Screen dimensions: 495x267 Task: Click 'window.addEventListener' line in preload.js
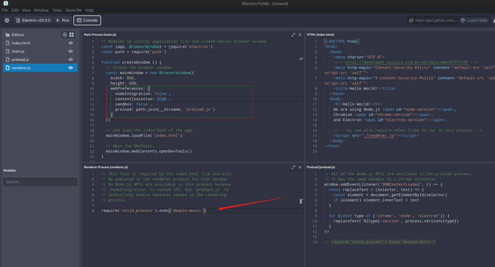383,185
